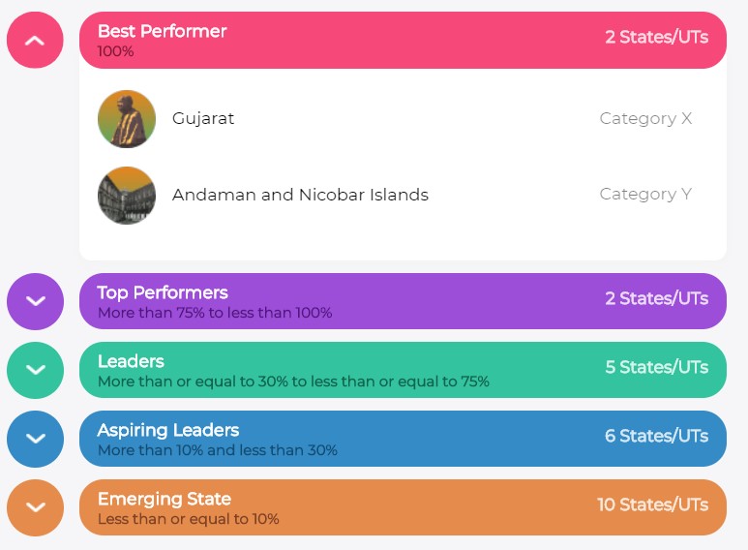Expand the orange Emerging State chevron
This screenshot has height=550, width=748.
[35, 507]
